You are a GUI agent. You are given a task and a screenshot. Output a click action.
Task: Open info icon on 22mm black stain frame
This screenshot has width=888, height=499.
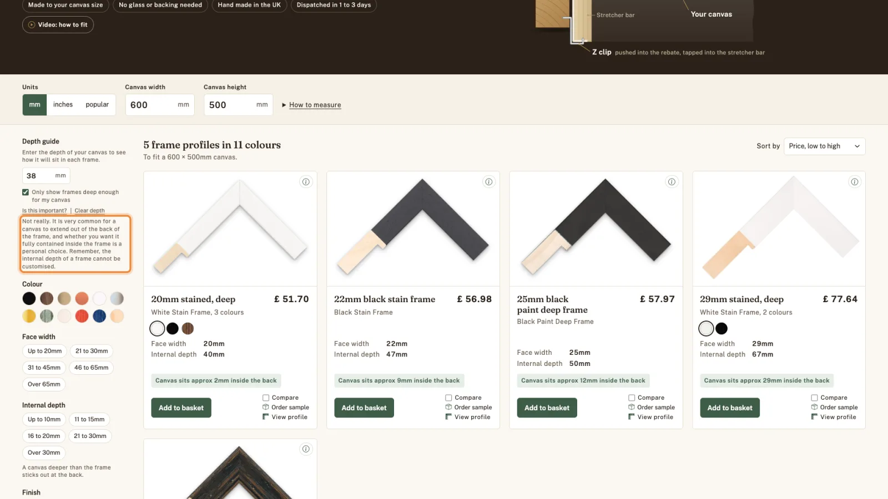[x=489, y=182]
